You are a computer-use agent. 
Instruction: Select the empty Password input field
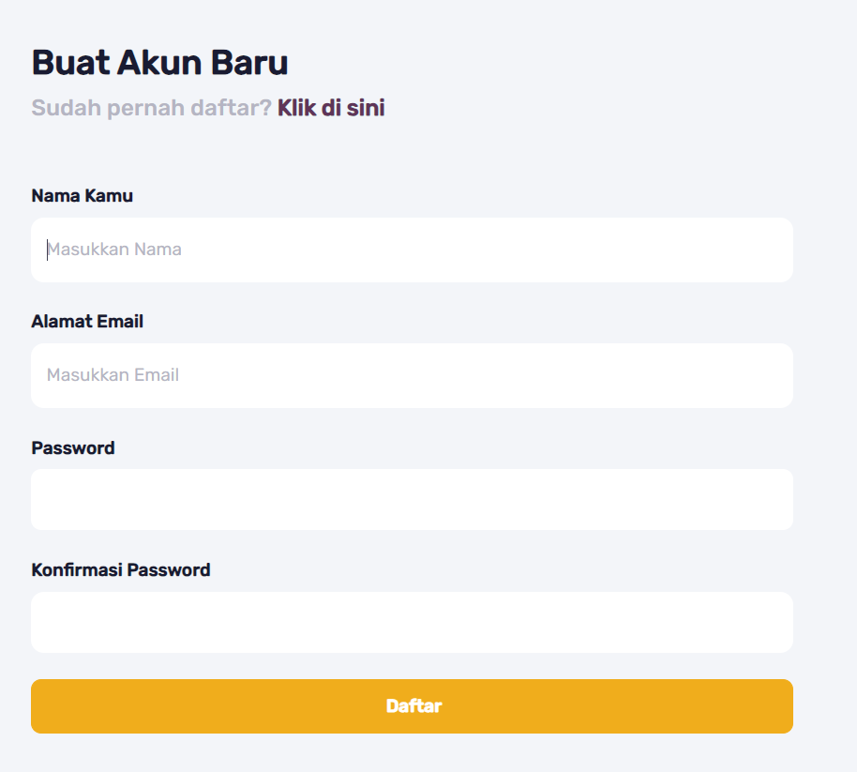pyautogui.click(x=412, y=499)
